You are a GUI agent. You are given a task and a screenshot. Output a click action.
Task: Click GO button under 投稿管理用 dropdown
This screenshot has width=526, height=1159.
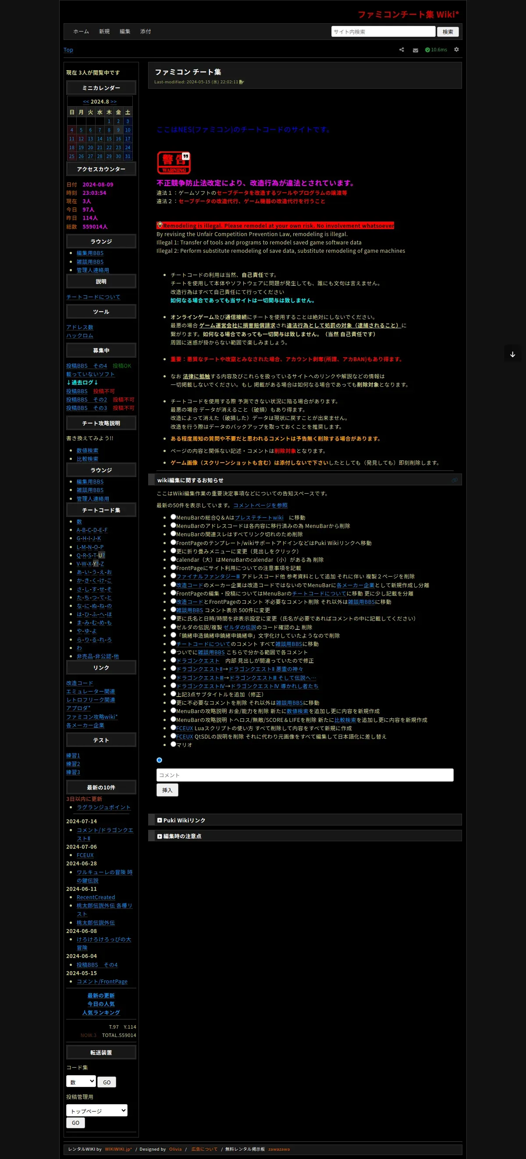[x=75, y=1123]
